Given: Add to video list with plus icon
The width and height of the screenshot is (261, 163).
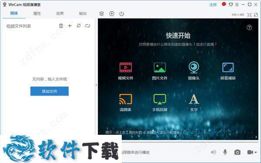Looking at the screenshot, I should tap(70, 26).
